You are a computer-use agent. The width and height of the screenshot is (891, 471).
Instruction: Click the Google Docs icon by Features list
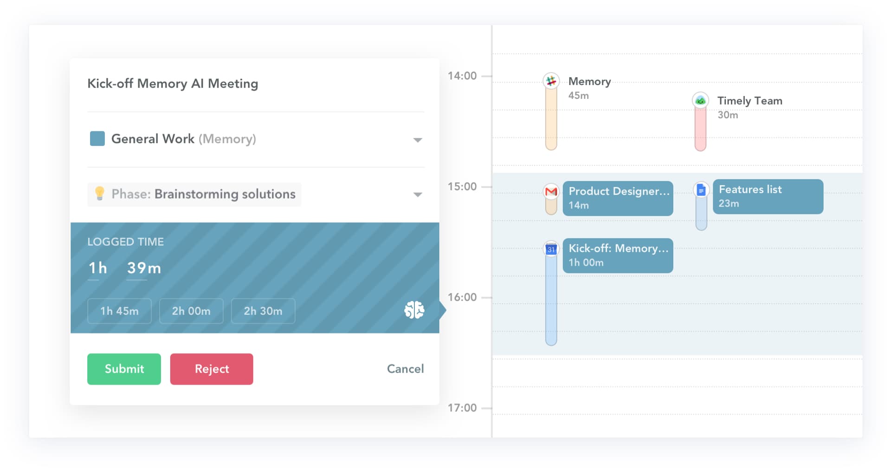pos(701,190)
